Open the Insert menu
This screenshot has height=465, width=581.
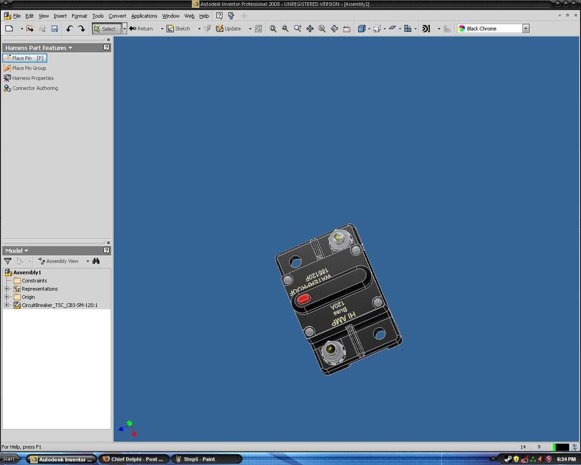[60, 16]
